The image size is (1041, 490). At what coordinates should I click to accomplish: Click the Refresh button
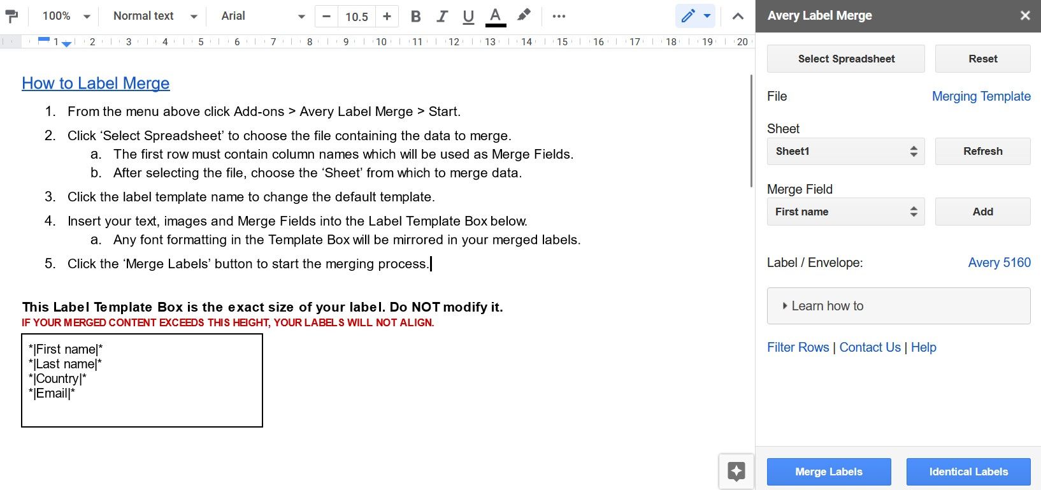982,152
